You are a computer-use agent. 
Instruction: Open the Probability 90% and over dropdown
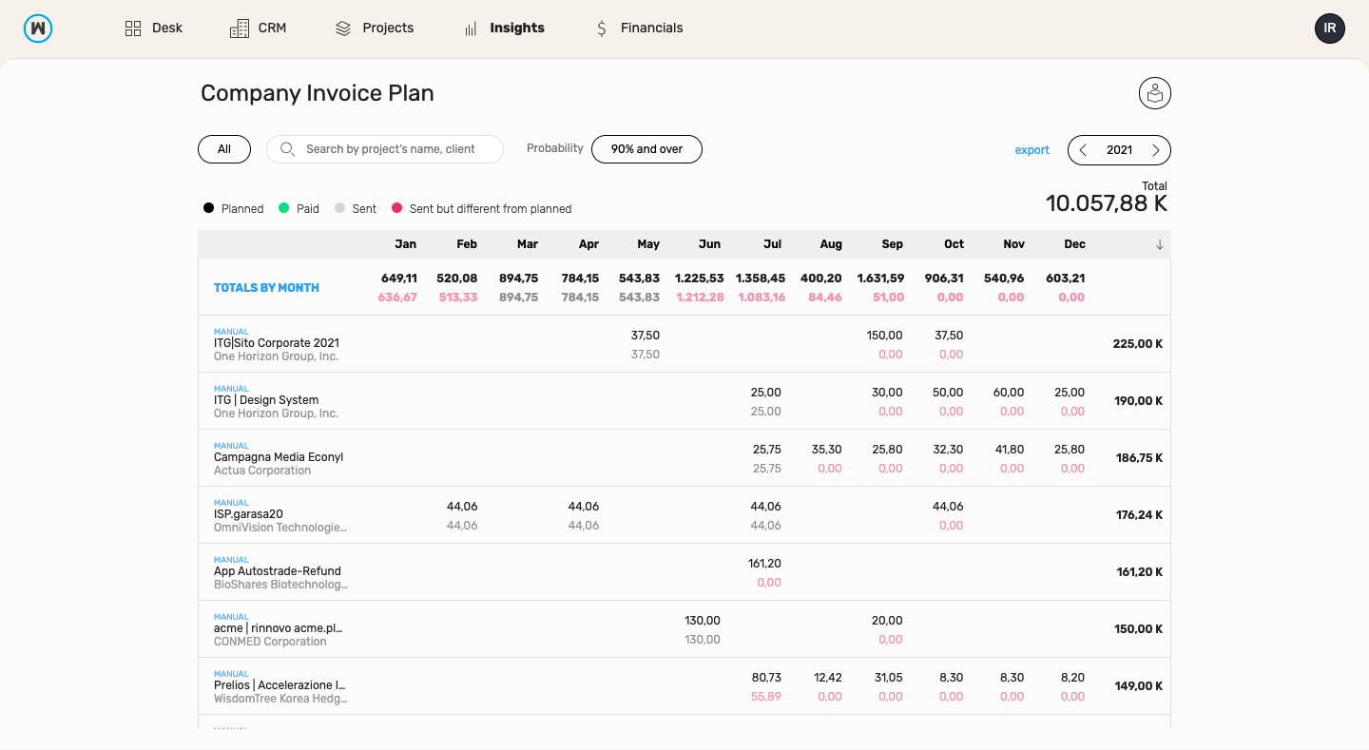pos(646,149)
